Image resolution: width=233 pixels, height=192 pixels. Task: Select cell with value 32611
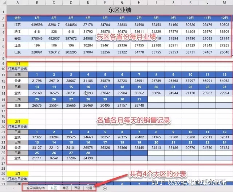224,137
